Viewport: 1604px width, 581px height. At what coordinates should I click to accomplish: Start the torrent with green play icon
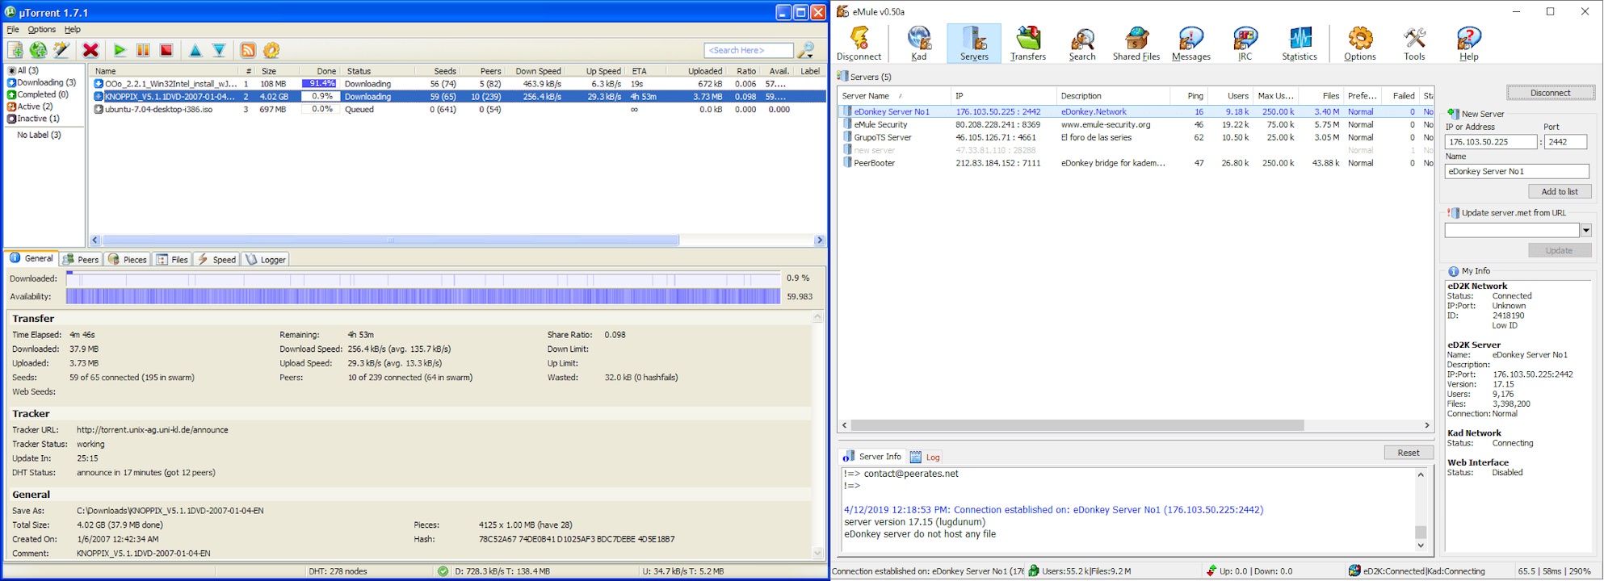(x=120, y=50)
